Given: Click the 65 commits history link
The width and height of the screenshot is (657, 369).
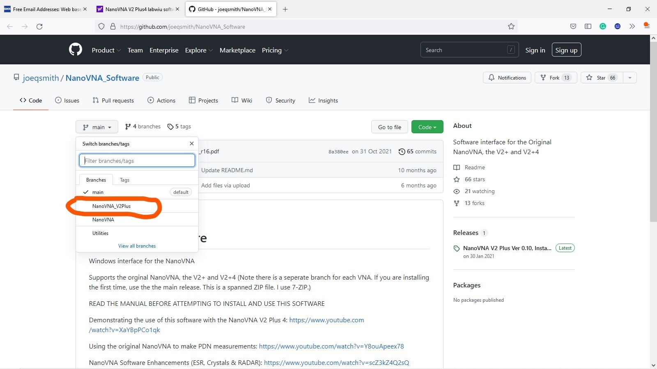Looking at the screenshot, I should click(418, 151).
